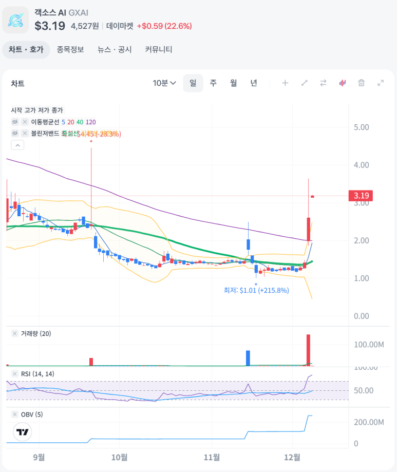Select the 일 daily timeframe

(193, 83)
